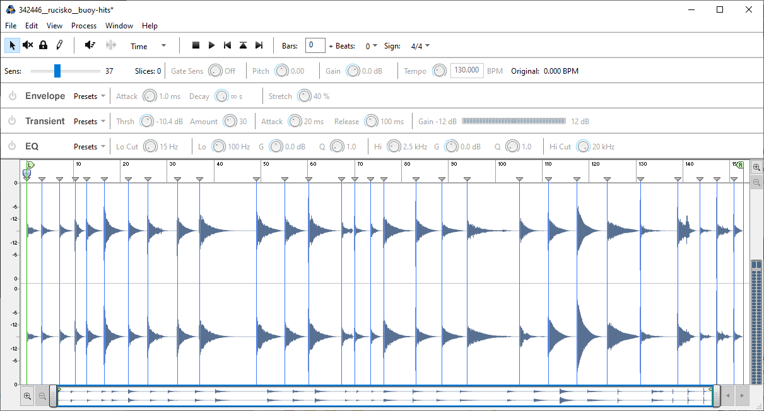
Task: Turn on the EQ power switch
Action: coord(12,147)
